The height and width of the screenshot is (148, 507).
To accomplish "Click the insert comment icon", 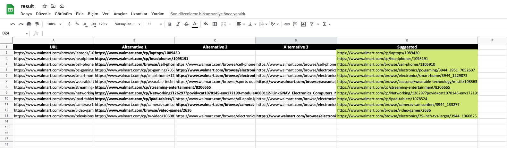I will (x=295, y=24).
